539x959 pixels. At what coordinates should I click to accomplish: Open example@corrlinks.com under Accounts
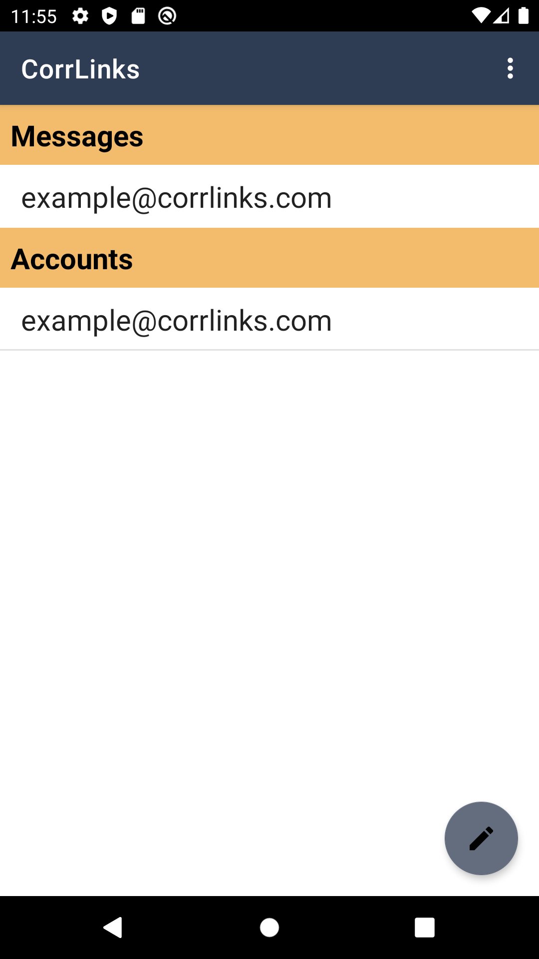coord(177,320)
